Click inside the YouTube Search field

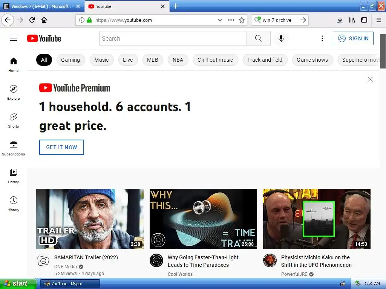click(x=173, y=38)
